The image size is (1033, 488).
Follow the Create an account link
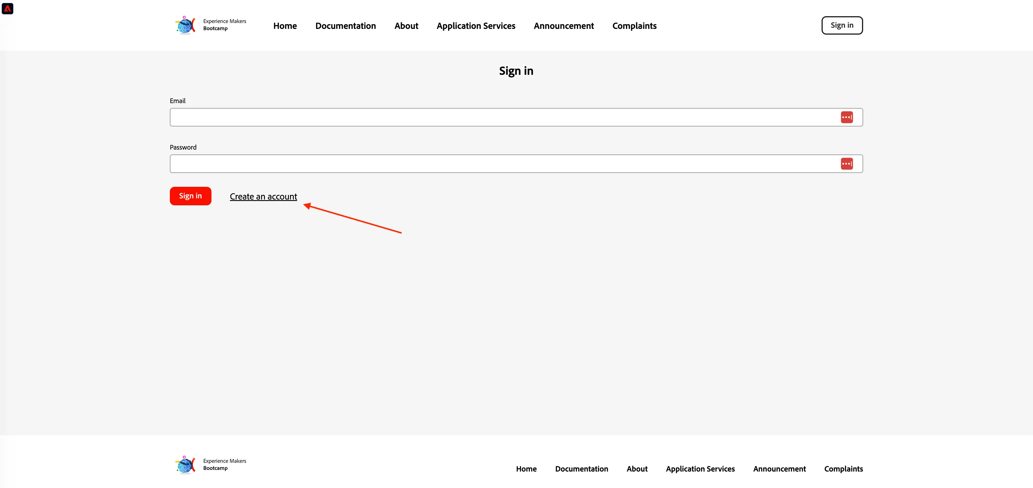pyautogui.click(x=263, y=196)
